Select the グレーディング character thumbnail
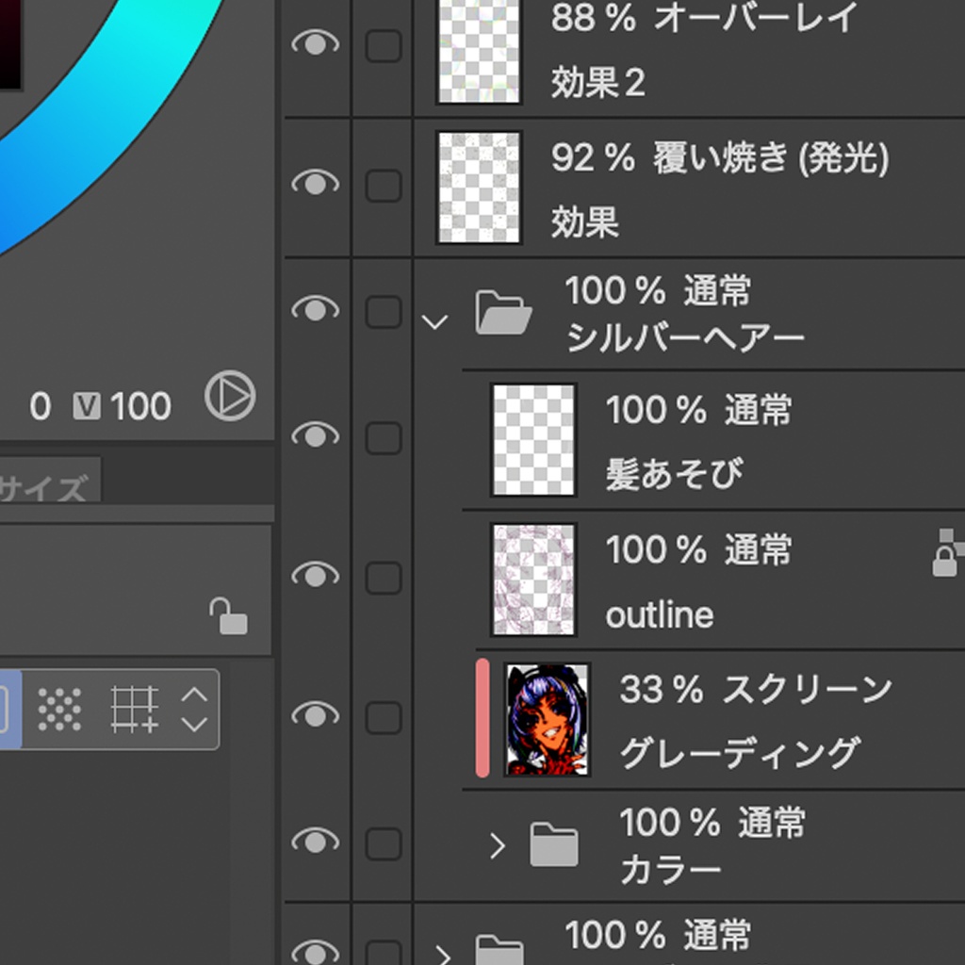Viewport: 965px width, 965px height. [x=548, y=719]
